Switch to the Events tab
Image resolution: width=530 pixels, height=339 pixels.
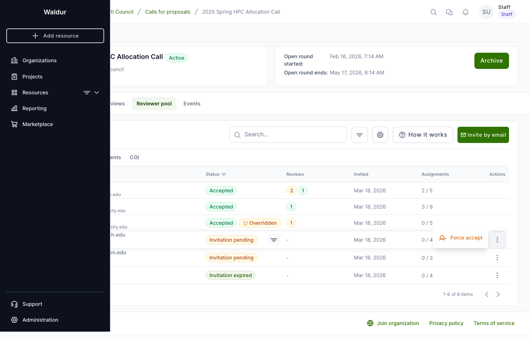point(192,104)
